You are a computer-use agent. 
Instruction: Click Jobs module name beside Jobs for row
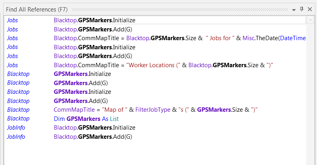(12, 38)
